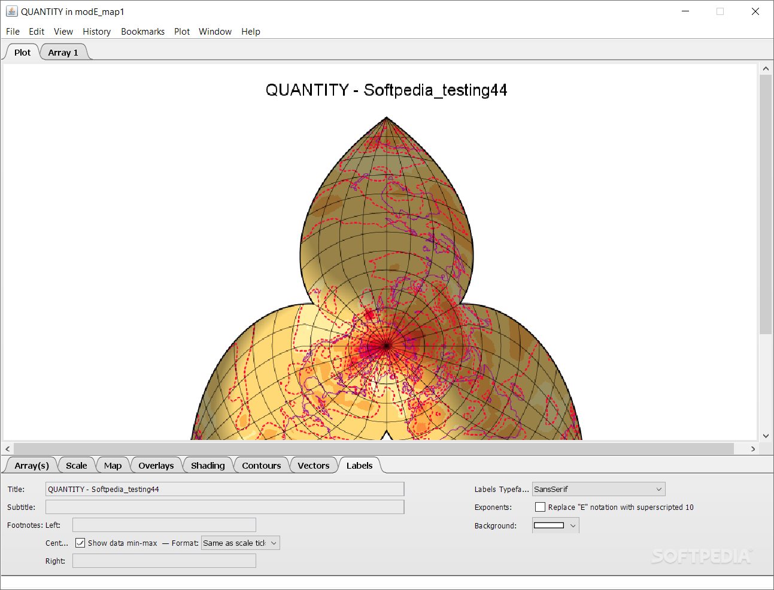Open the Edit menu
The height and width of the screenshot is (590, 774).
(x=37, y=32)
